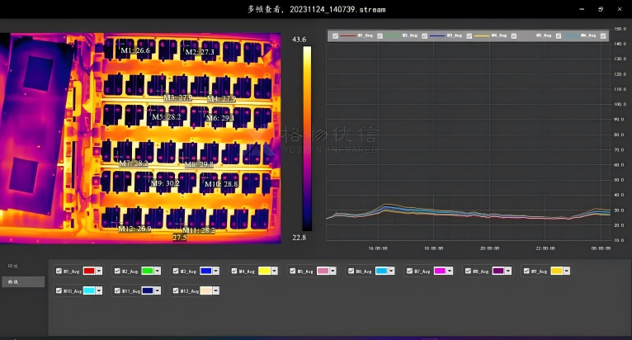Uncheck the M6_Avg checkbox beside the sky-blue swatch

pos(351,271)
